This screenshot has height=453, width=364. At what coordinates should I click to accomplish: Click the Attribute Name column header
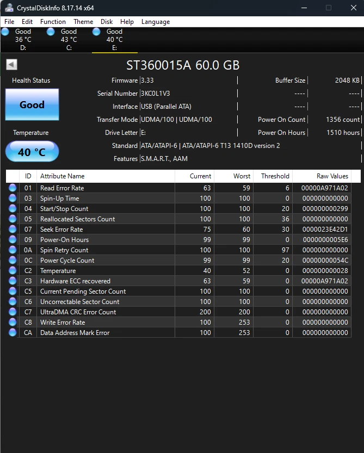[x=106, y=176]
